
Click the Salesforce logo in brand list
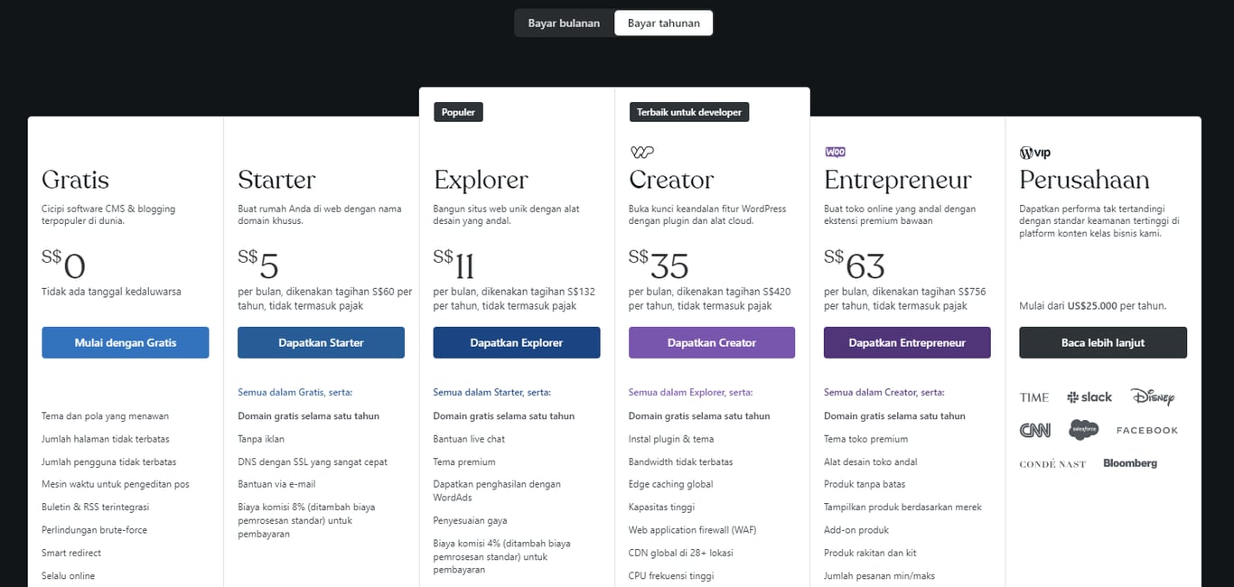pyautogui.click(x=1084, y=430)
